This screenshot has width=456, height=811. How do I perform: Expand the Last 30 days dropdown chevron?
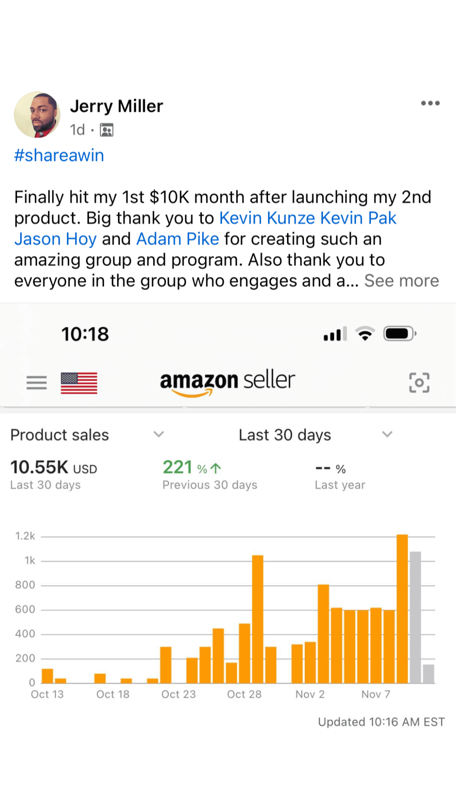click(387, 434)
